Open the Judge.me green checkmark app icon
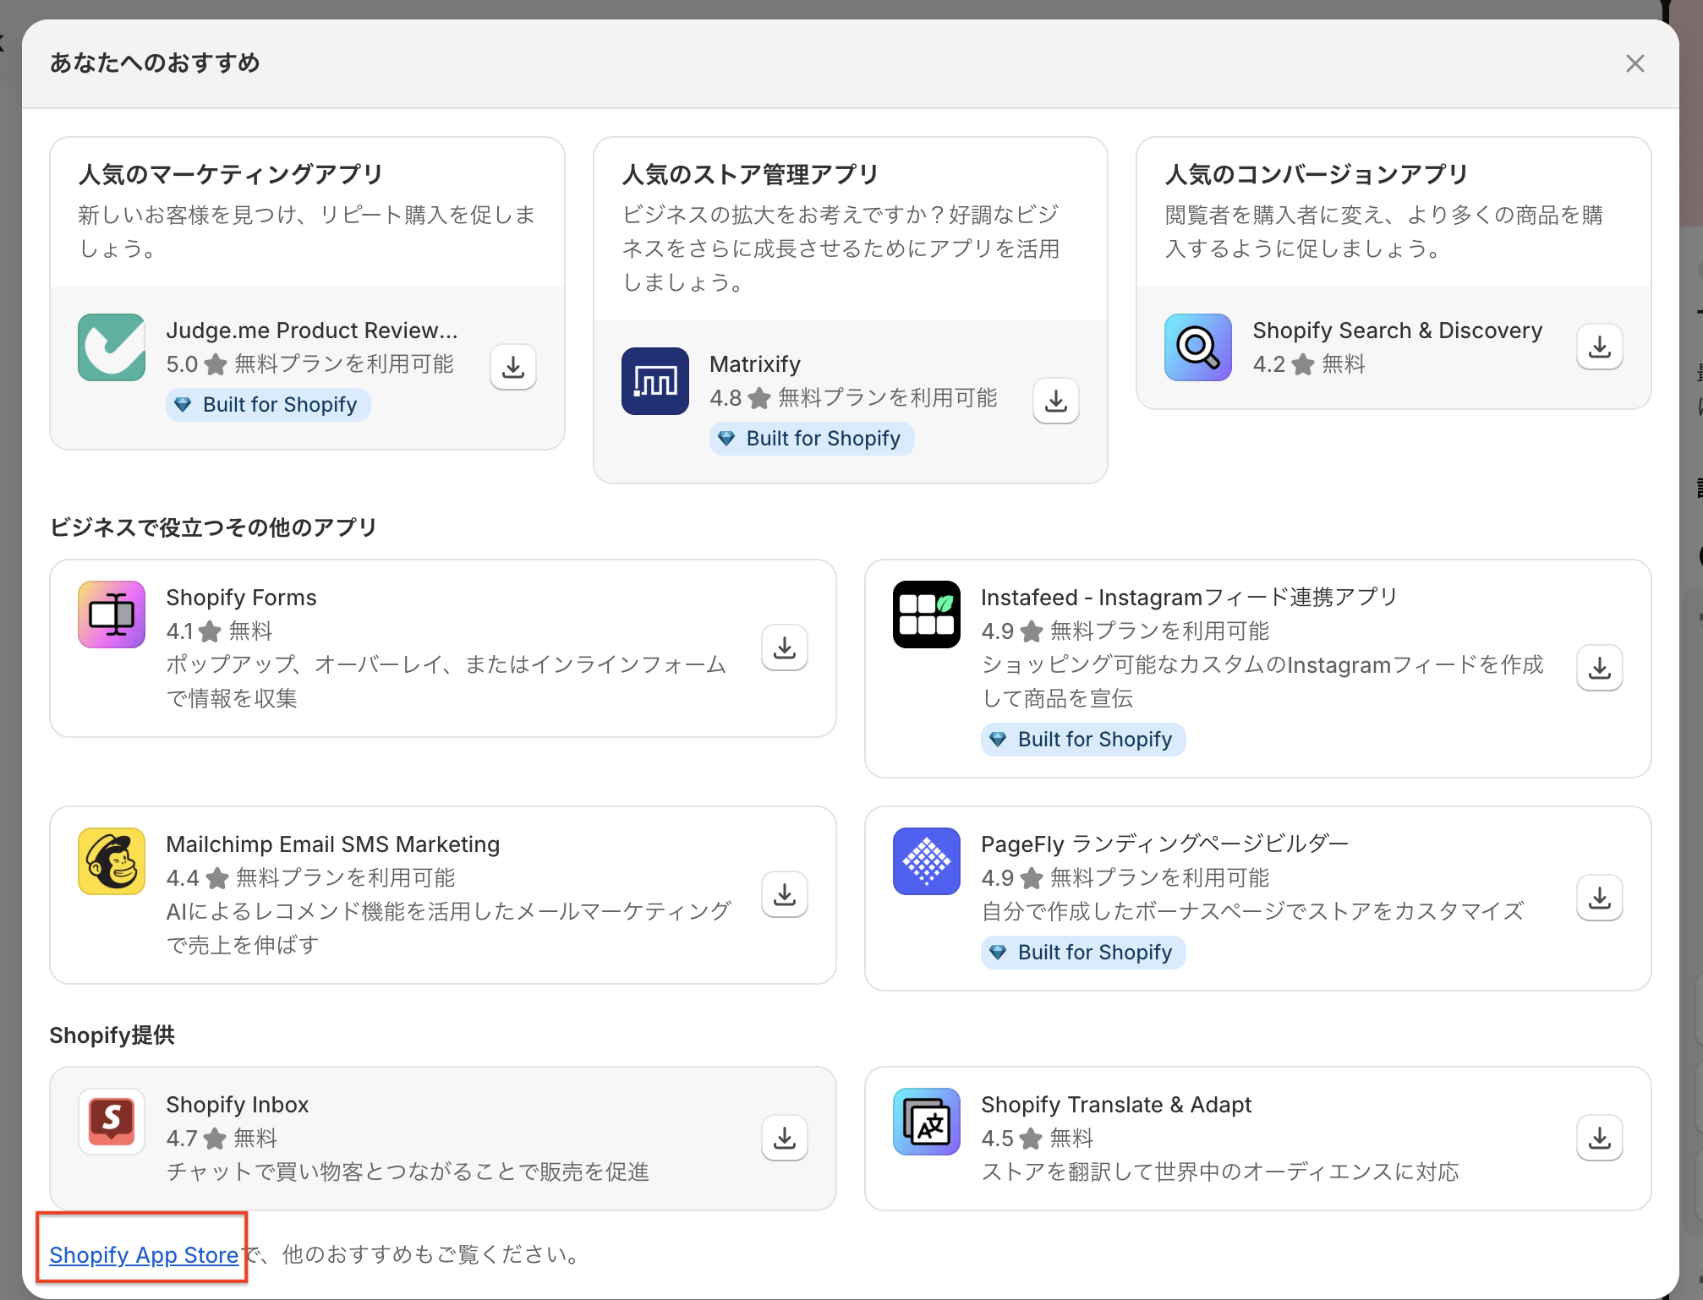The height and width of the screenshot is (1300, 1703). tap(112, 347)
